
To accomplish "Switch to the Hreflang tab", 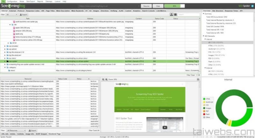I will click(114, 11).
